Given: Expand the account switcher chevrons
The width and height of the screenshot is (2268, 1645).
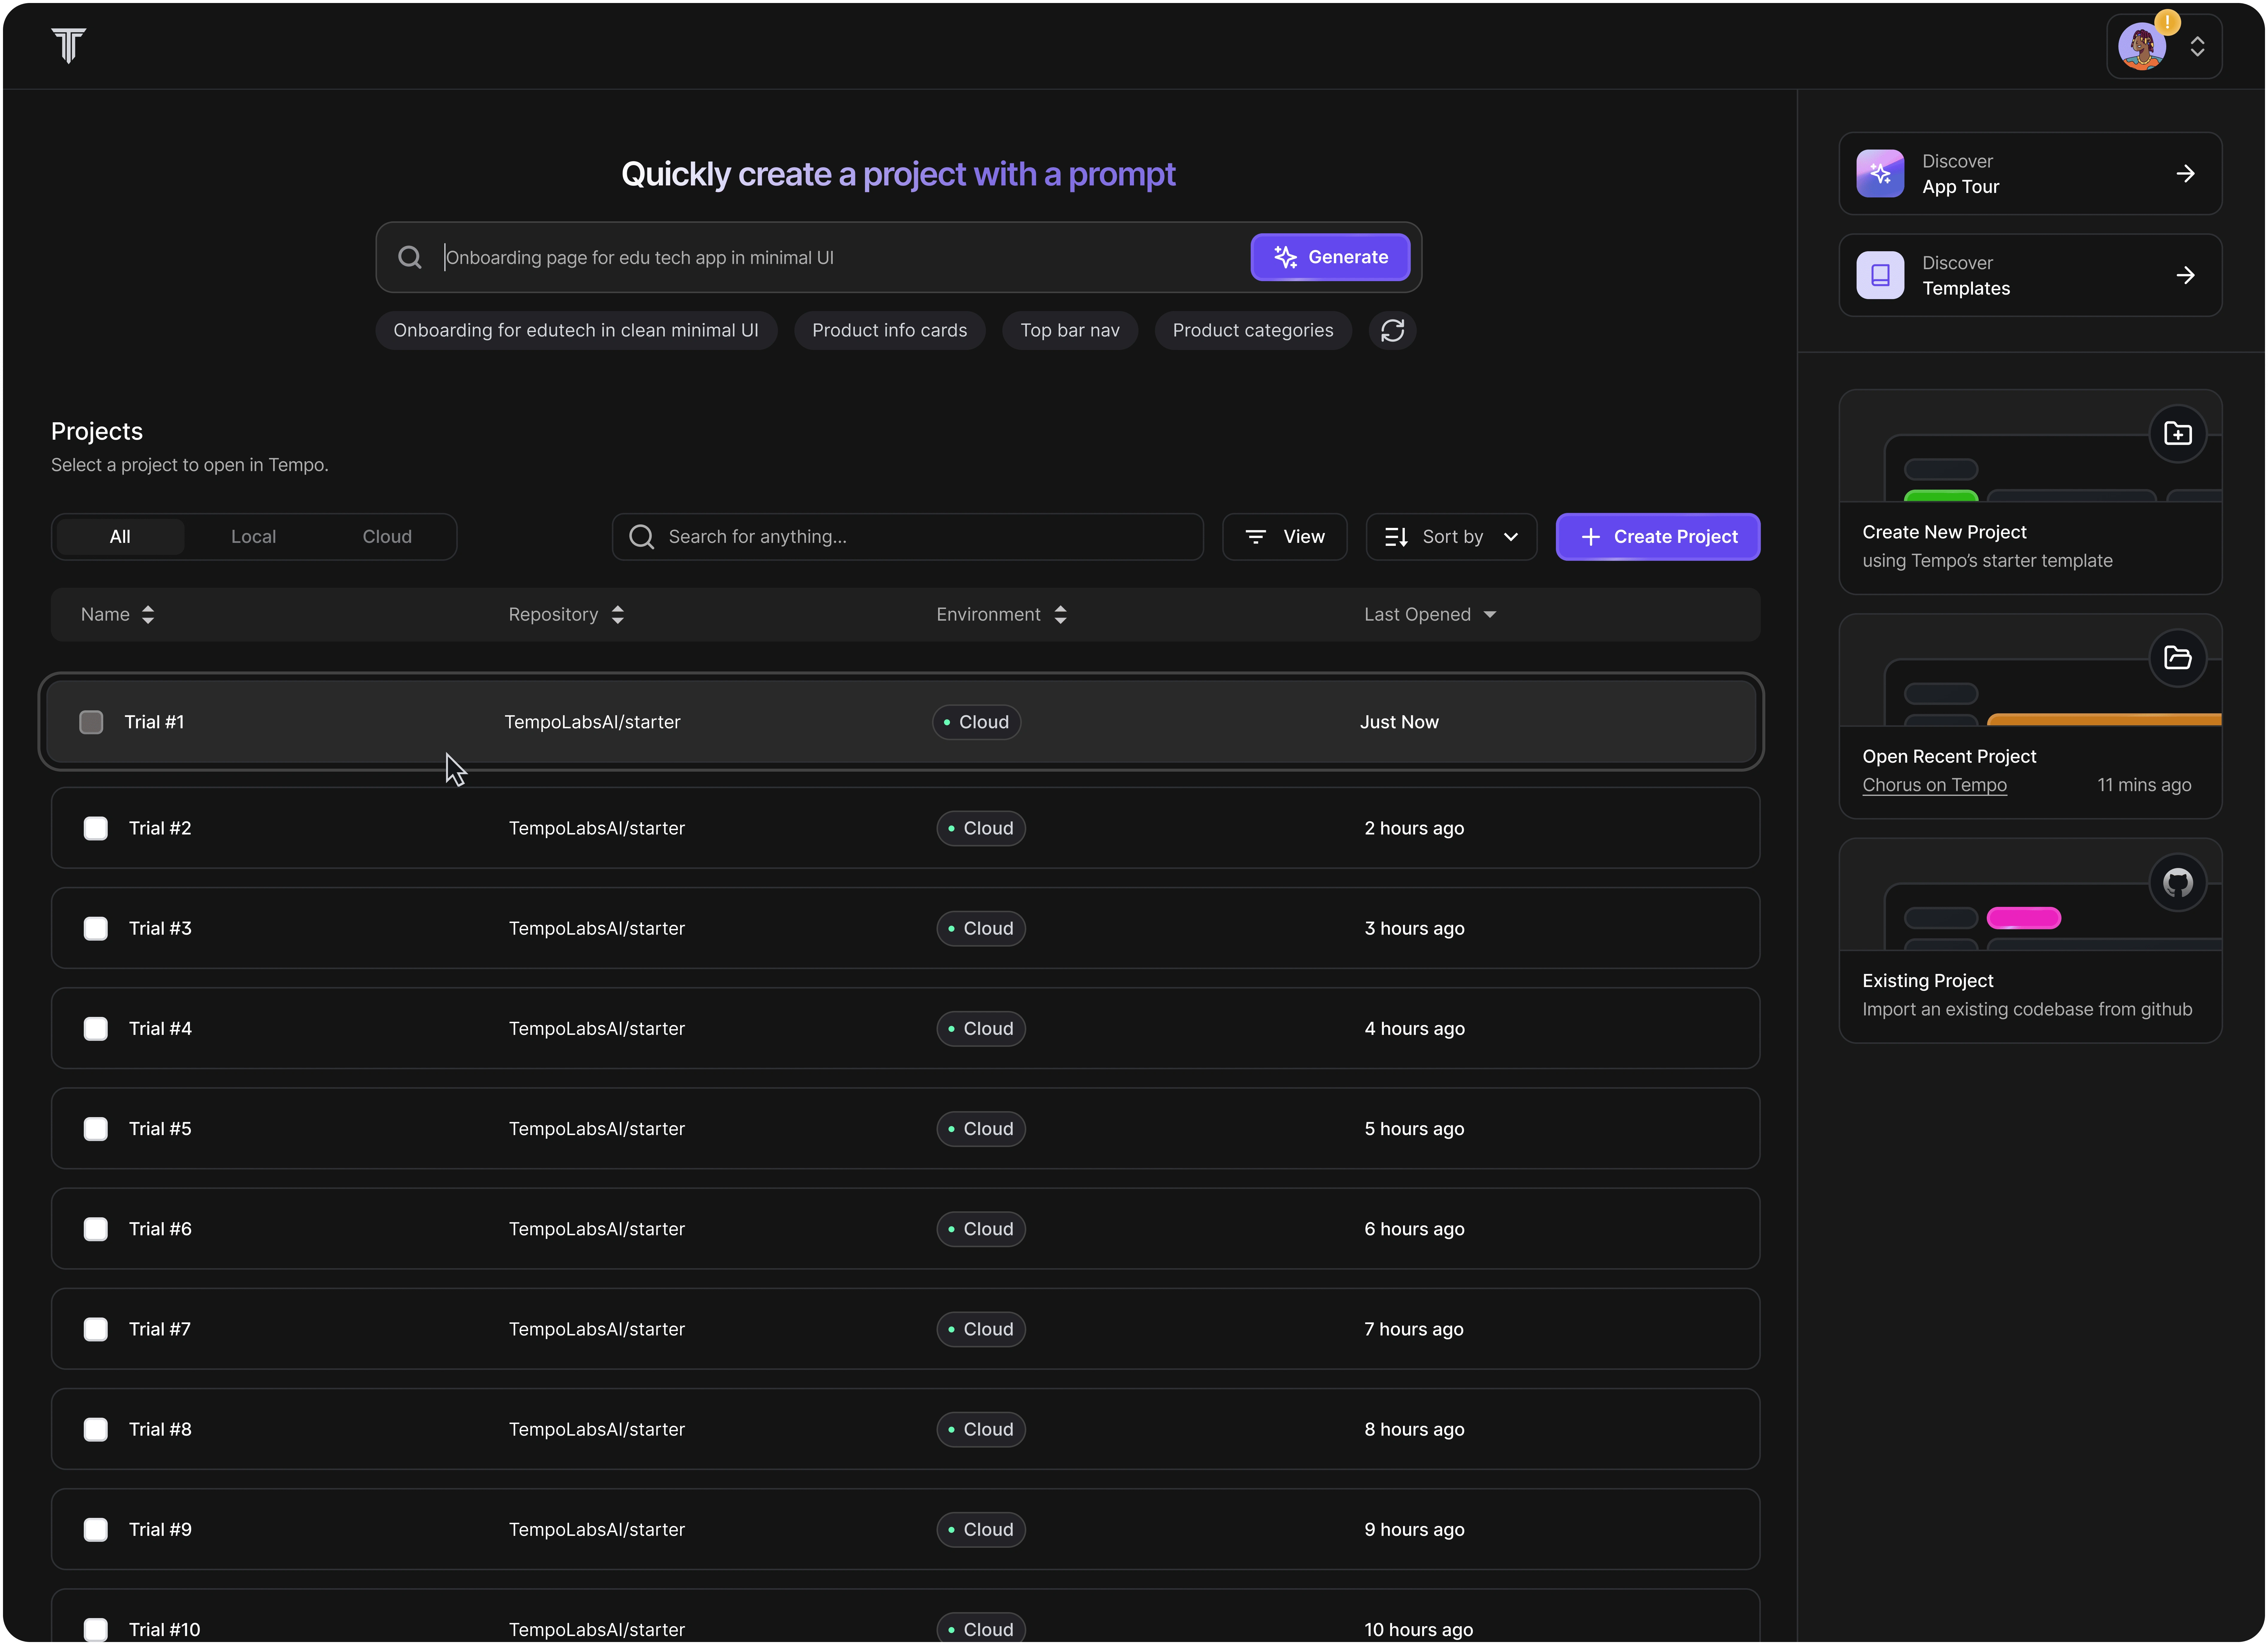Looking at the screenshot, I should pyautogui.click(x=2197, y=47).
